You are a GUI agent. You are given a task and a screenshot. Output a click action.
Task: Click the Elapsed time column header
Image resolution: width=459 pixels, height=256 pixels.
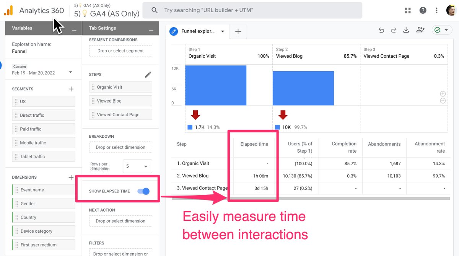254,144
